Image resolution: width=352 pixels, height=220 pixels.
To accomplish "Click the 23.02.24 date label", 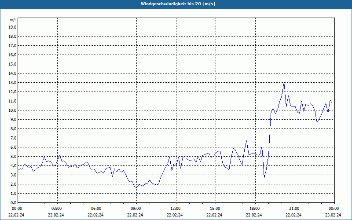I will pos(333,215).
